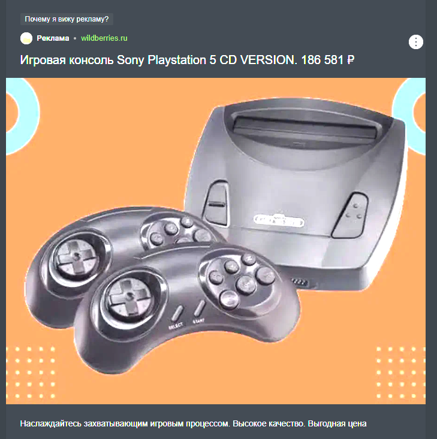Click the cyan ring in top-left corner

point(22,116)
